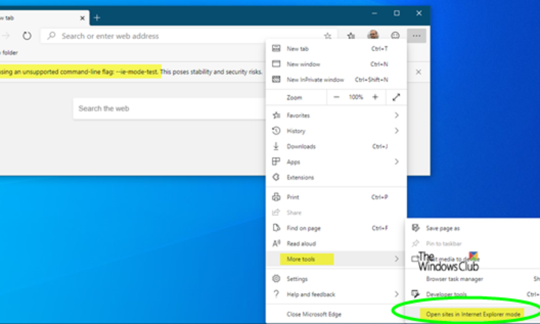Screen dimensions: 540x324
Task: Enter full screen from Zoom row
Action: [x=396, y=97]
